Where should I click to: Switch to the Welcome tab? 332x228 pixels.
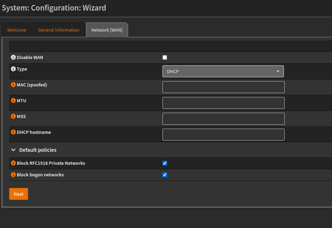[x=17, y=30]
